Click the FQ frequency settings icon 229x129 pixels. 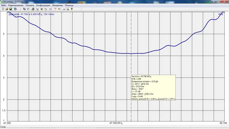[x=59, y=9]
